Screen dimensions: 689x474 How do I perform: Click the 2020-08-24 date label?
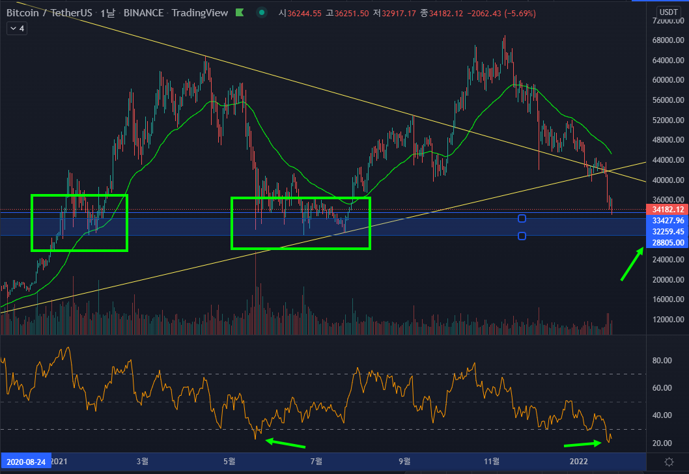pyautogui.click(x=26, y=462)
